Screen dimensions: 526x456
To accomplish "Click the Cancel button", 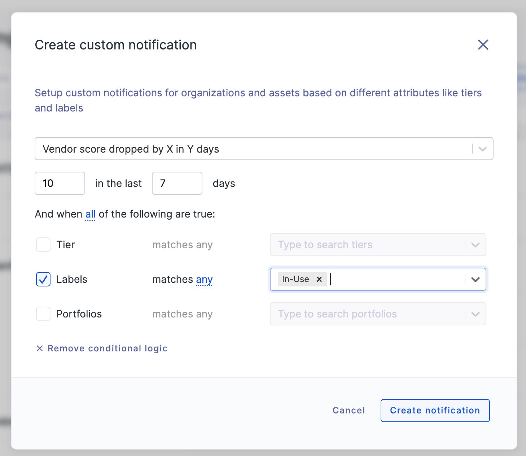I will (x=349, y=411).
